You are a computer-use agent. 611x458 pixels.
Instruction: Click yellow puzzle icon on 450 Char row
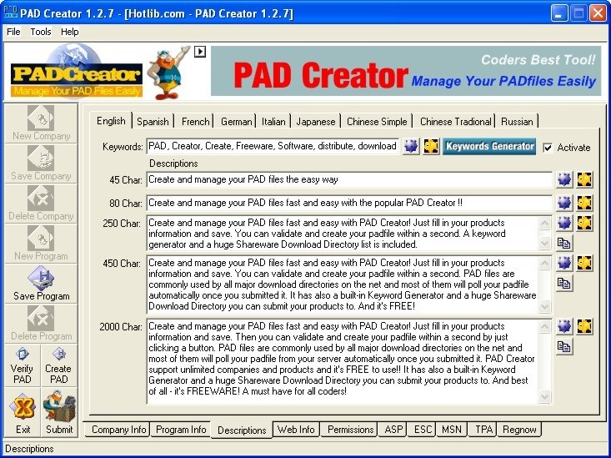tap(584, 263)
